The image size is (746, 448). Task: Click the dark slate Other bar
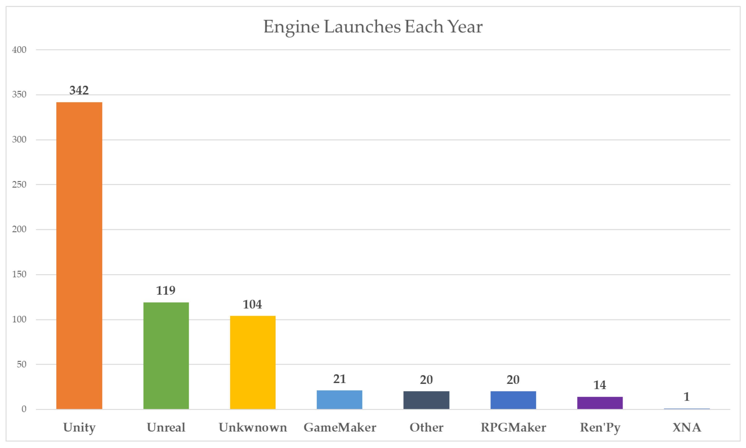[x=426, y=400]
